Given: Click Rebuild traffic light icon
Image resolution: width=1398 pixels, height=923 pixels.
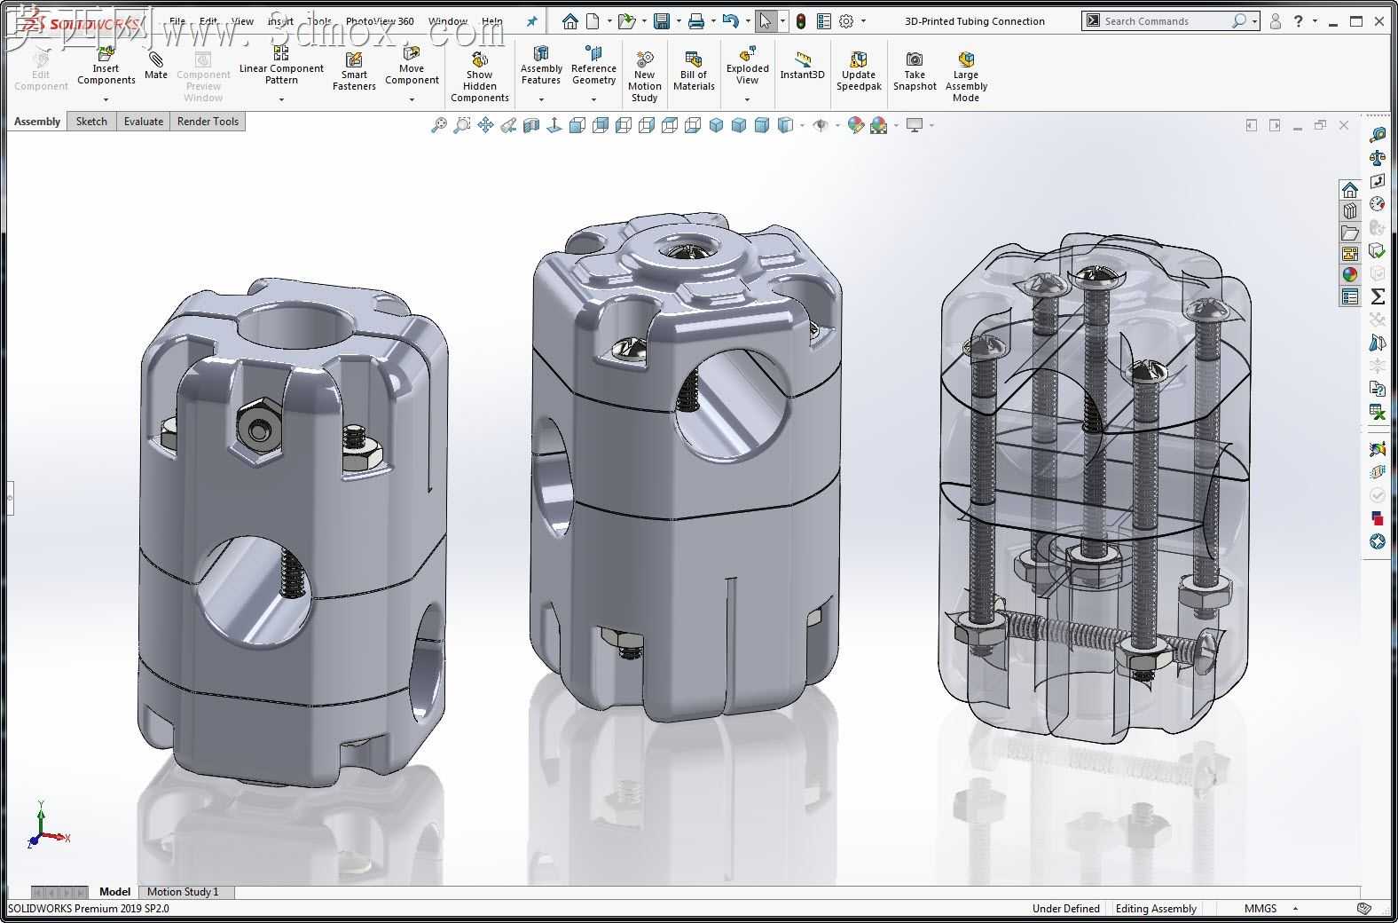Looking at the screenshot, I should (801, 21).
